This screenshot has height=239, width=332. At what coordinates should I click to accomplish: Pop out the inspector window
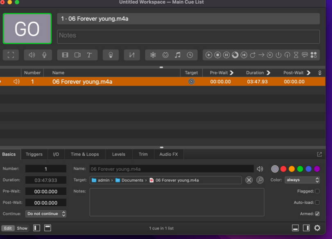click(x=319, y=154)
